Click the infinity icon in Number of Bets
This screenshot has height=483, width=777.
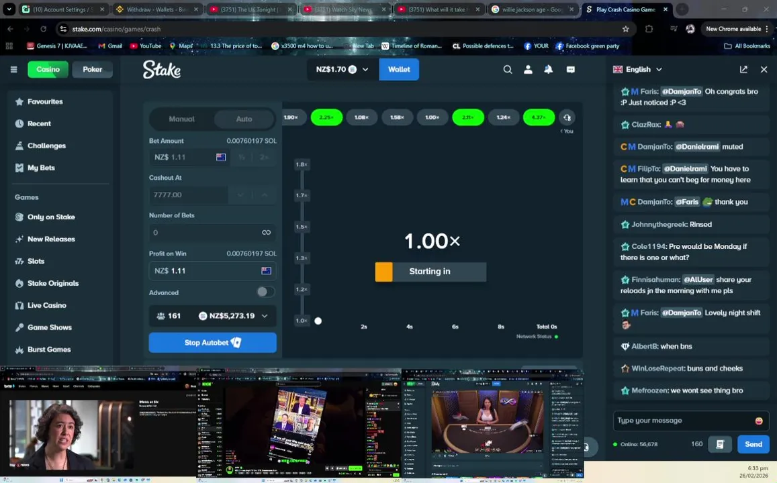pyautogui.click(x=266, y=232)
